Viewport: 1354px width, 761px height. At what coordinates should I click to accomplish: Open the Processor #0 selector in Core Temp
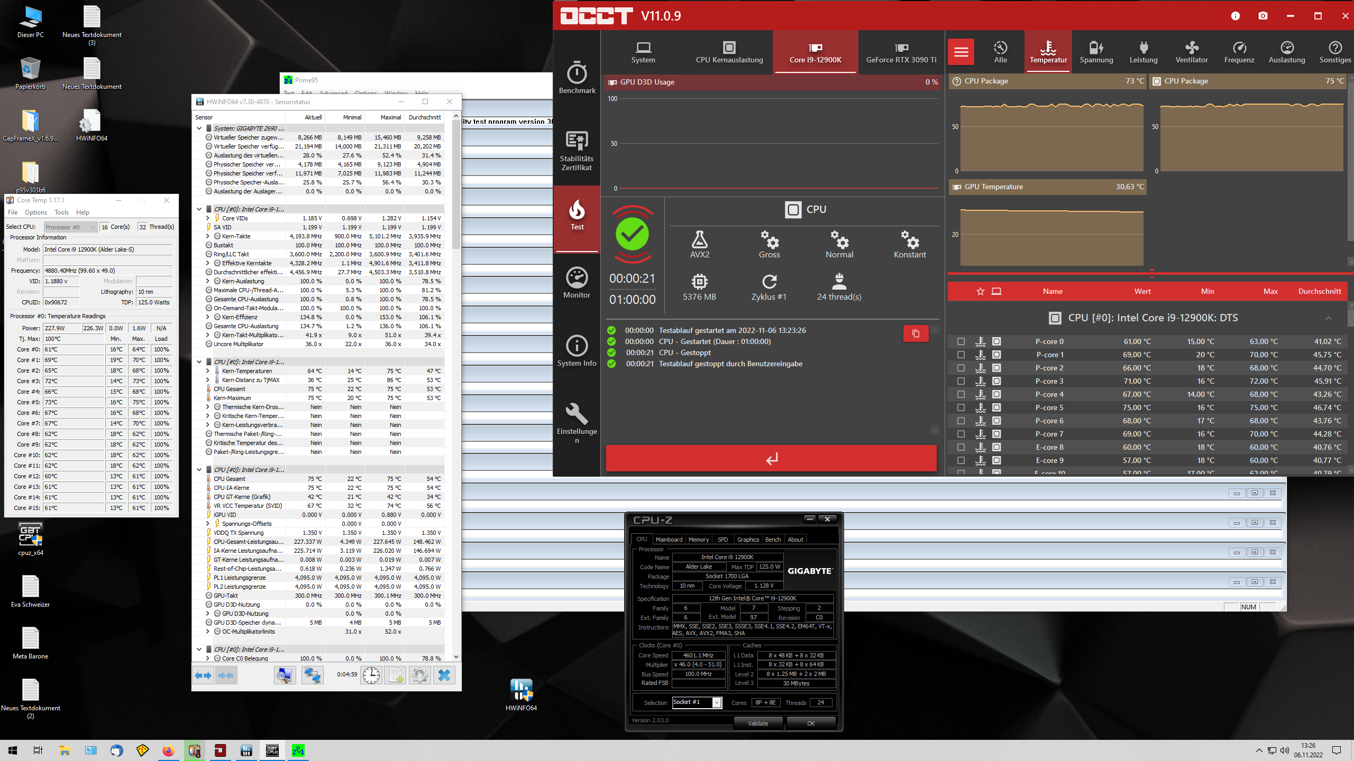pos(70,227)
